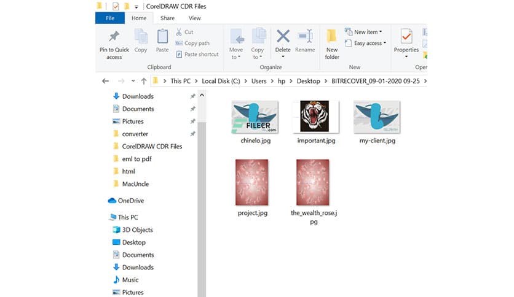Open html folder in sidebar
The height and width of the screenshot is (297, 514).
click(124, 171)
